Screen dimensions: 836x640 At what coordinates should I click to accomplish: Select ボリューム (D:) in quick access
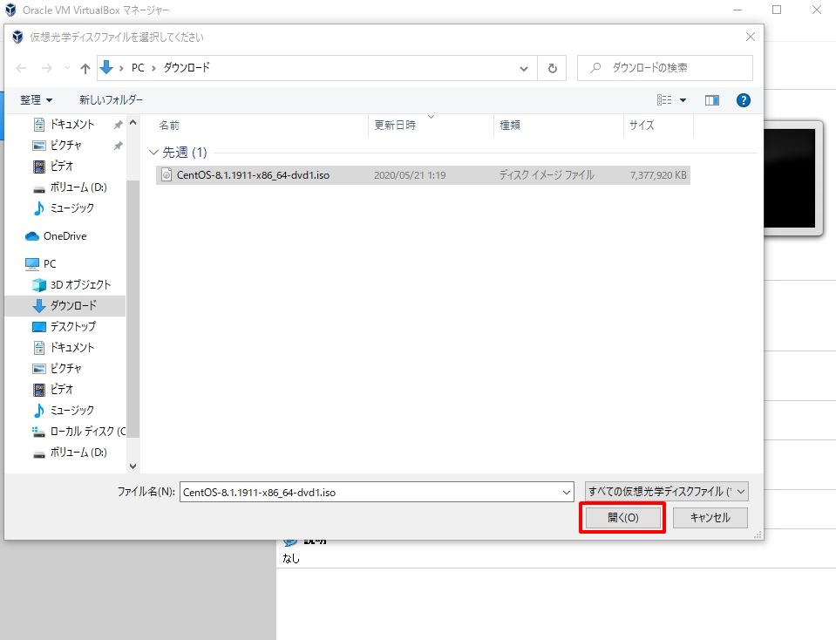[x=78, y=187]
